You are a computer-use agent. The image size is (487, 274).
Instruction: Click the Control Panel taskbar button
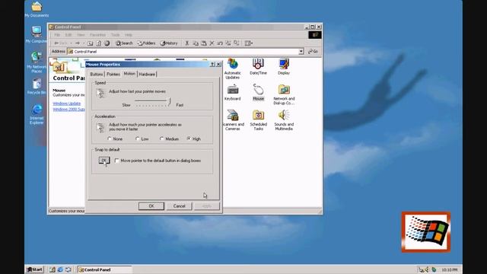tap(105, 269)
